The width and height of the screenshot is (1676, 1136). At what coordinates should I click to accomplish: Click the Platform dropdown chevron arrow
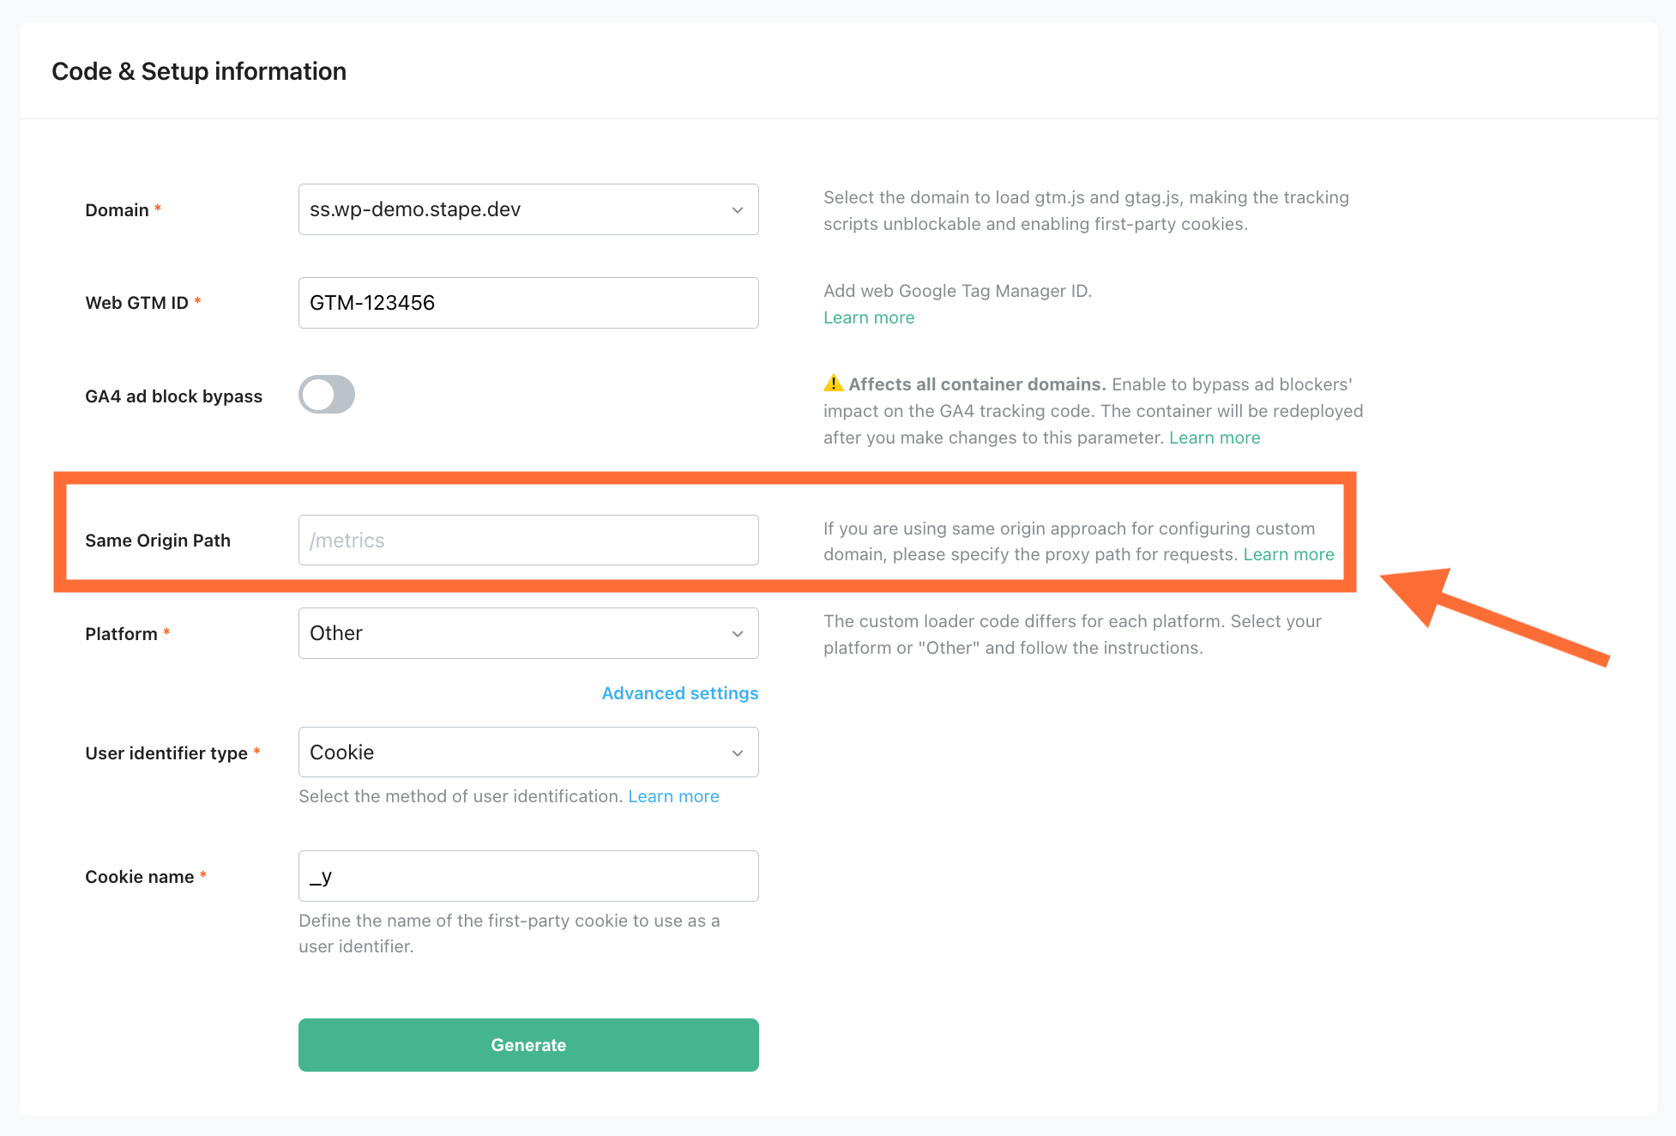coord(737,634)
